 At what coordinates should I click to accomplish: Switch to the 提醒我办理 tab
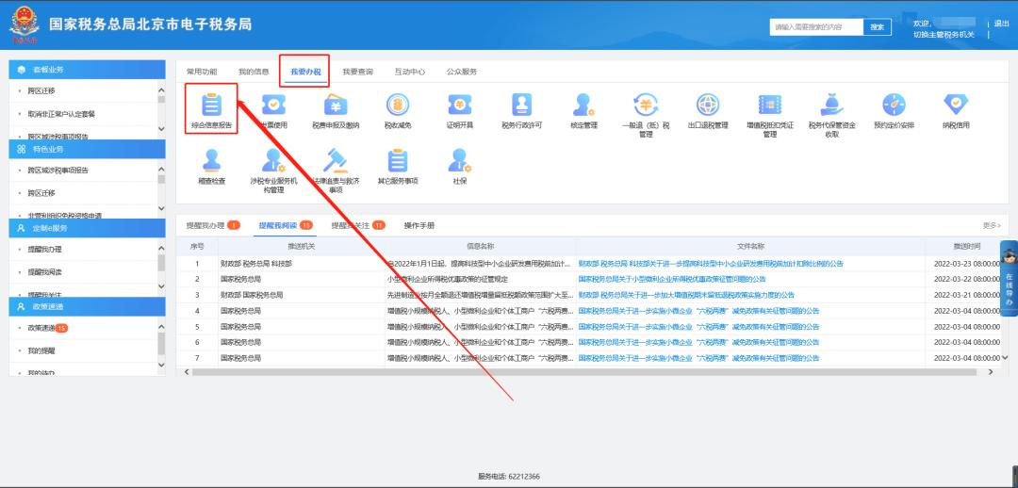tap(212, 225)
